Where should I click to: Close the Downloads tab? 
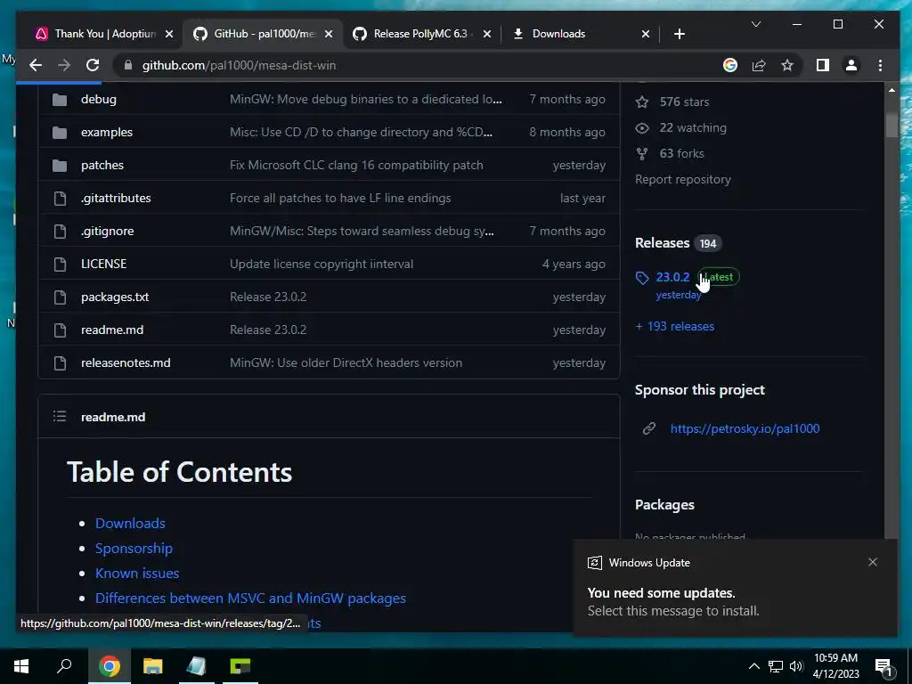(x=645, y=34)
